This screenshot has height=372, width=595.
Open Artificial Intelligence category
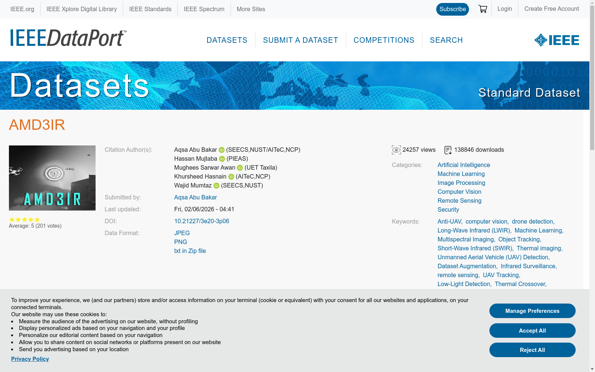[x=464, y=165]
